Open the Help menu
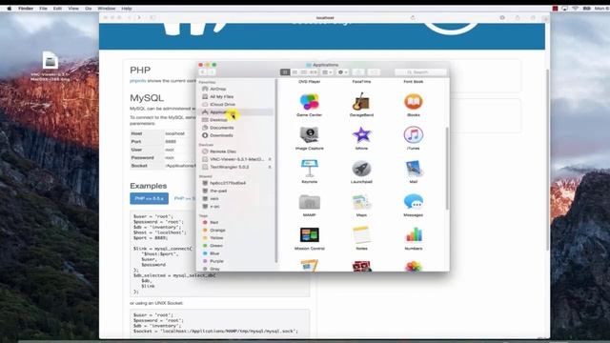This screenshot has width=610, height=343. pos(127,9)
